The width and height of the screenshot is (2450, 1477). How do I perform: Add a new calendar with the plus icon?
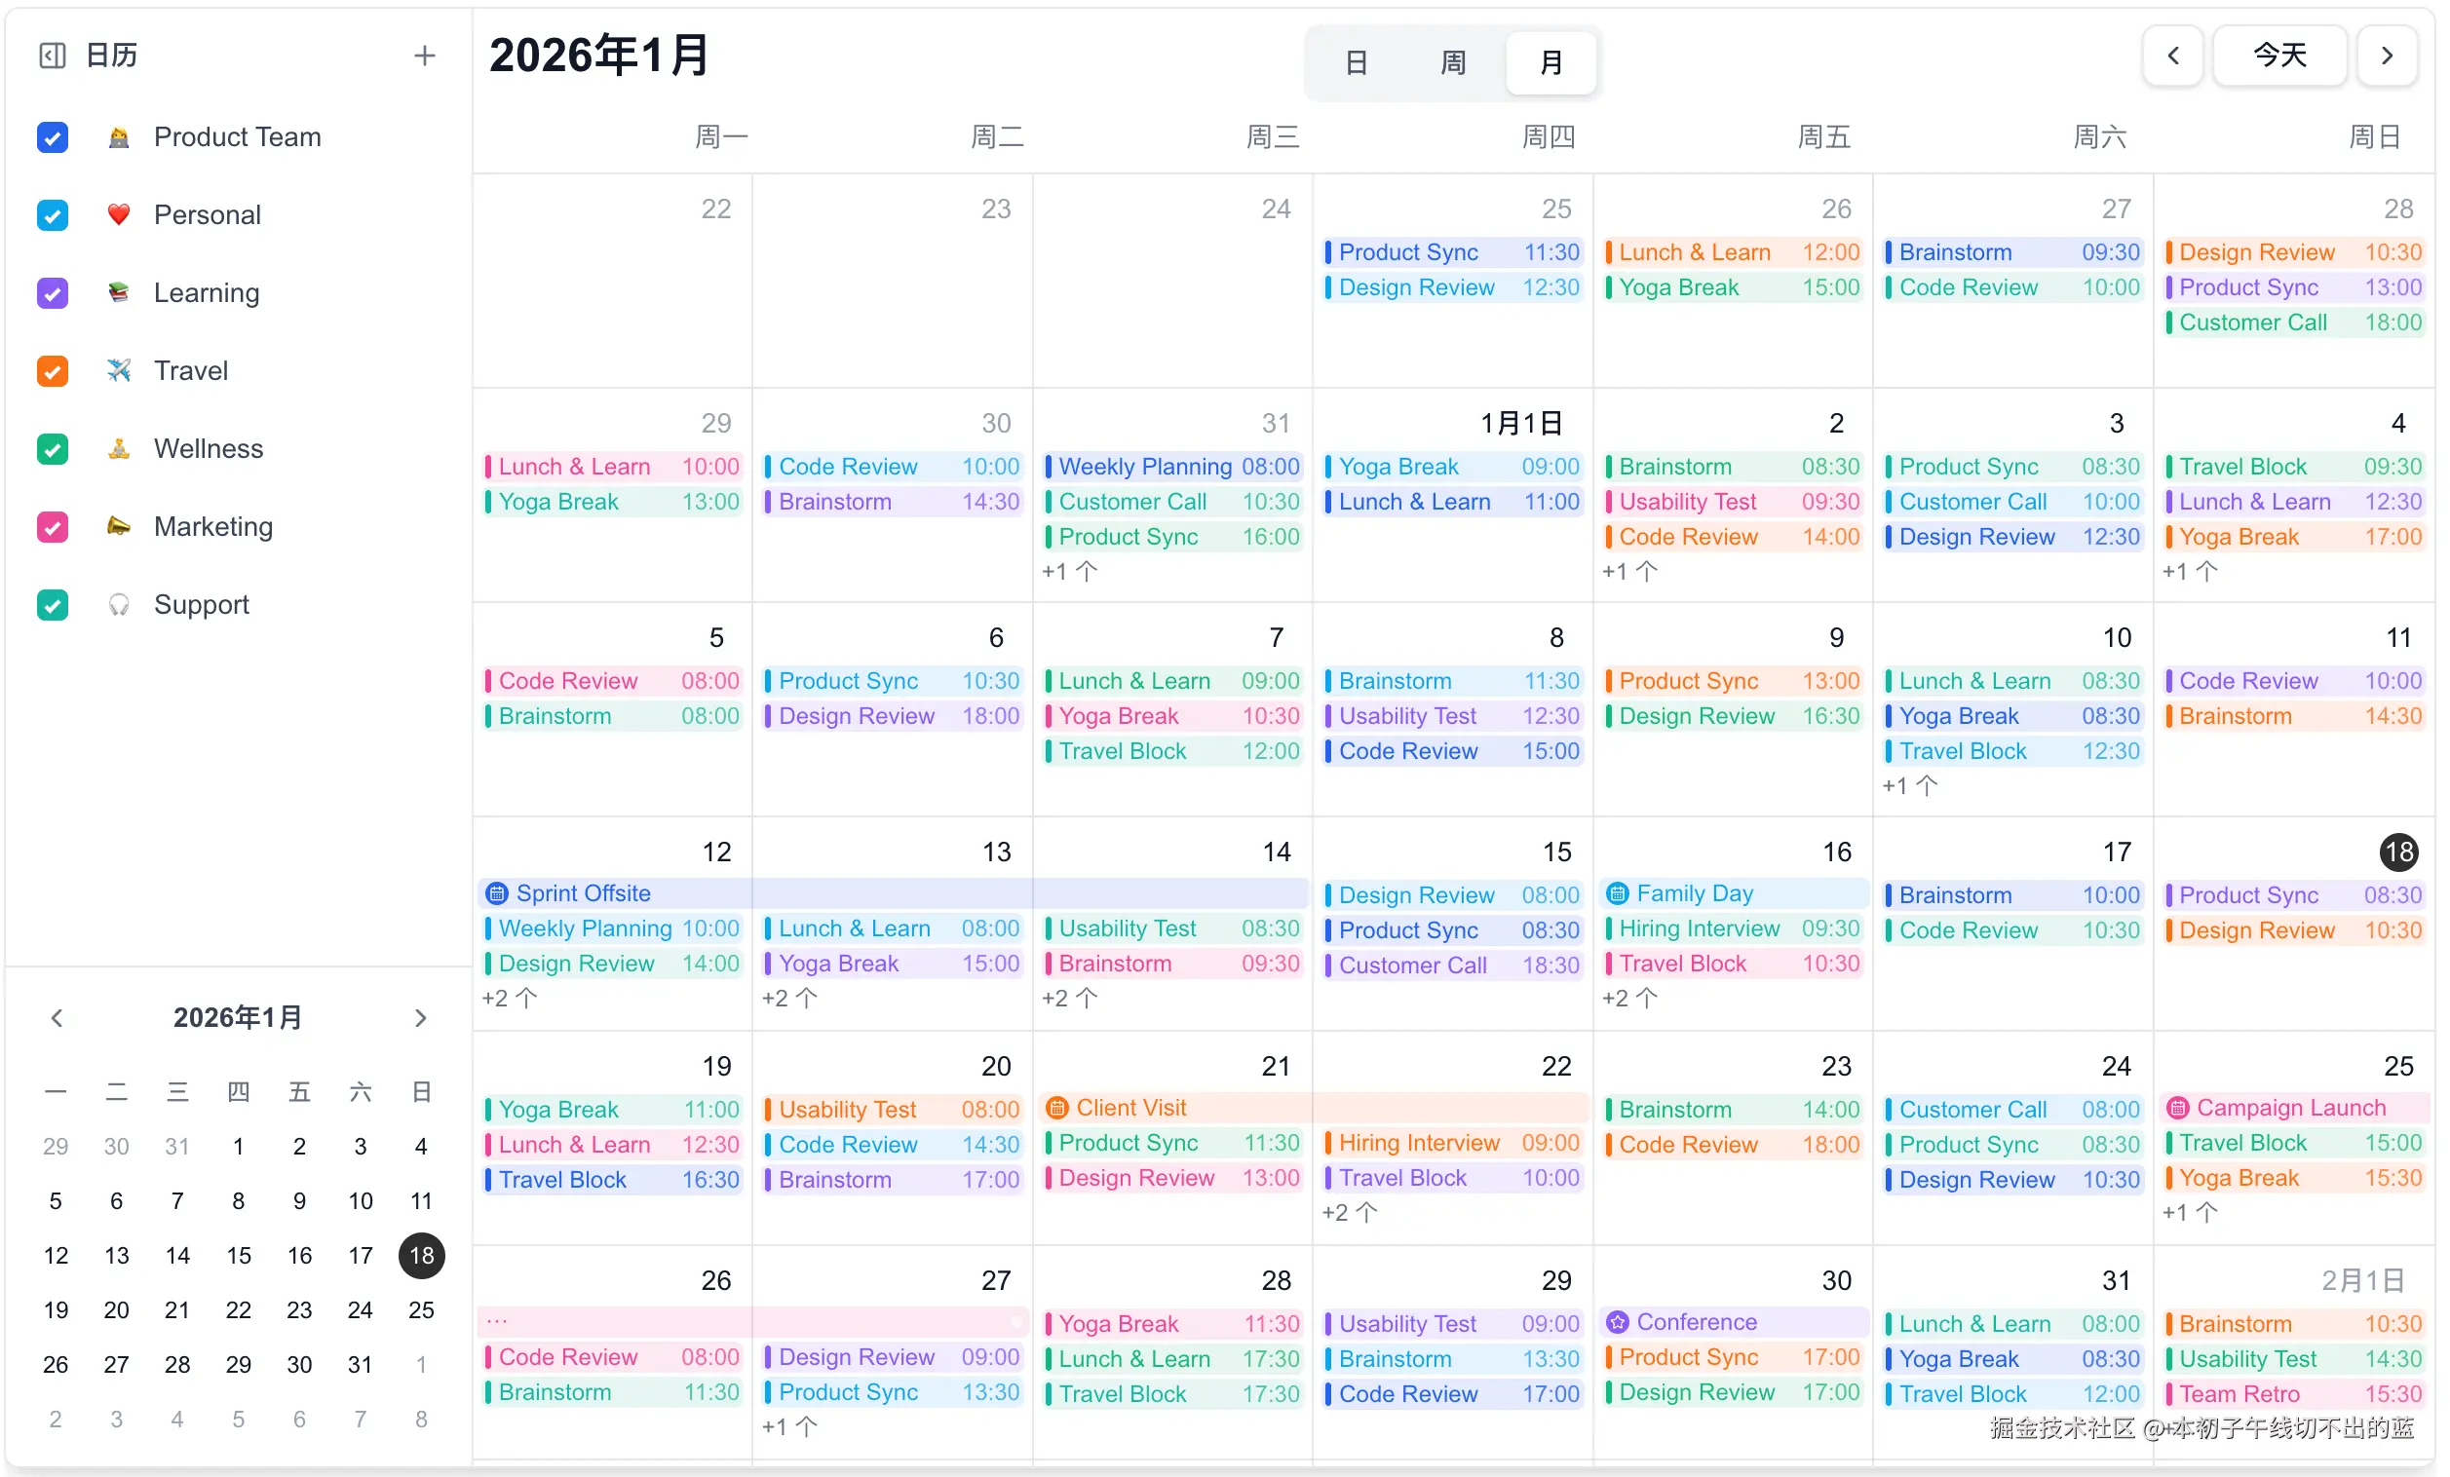tap(425, 56)
